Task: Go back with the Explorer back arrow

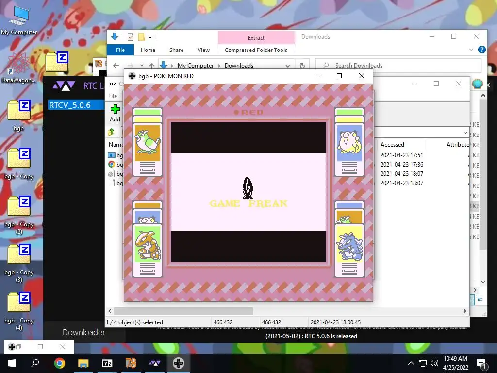Action: (x=116, y=66)
